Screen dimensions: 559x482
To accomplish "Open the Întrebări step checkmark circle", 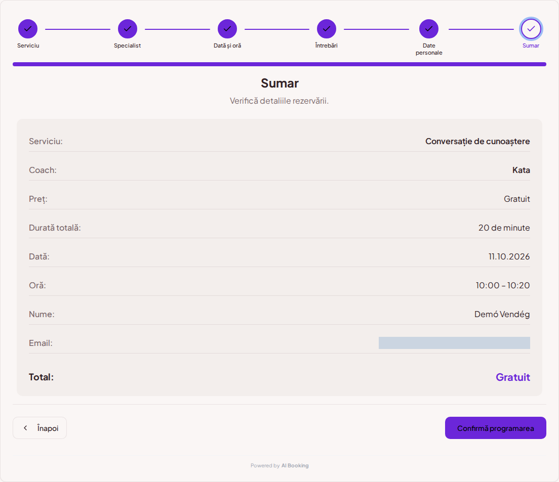I will pyautogui.click(x=327, y=29).
